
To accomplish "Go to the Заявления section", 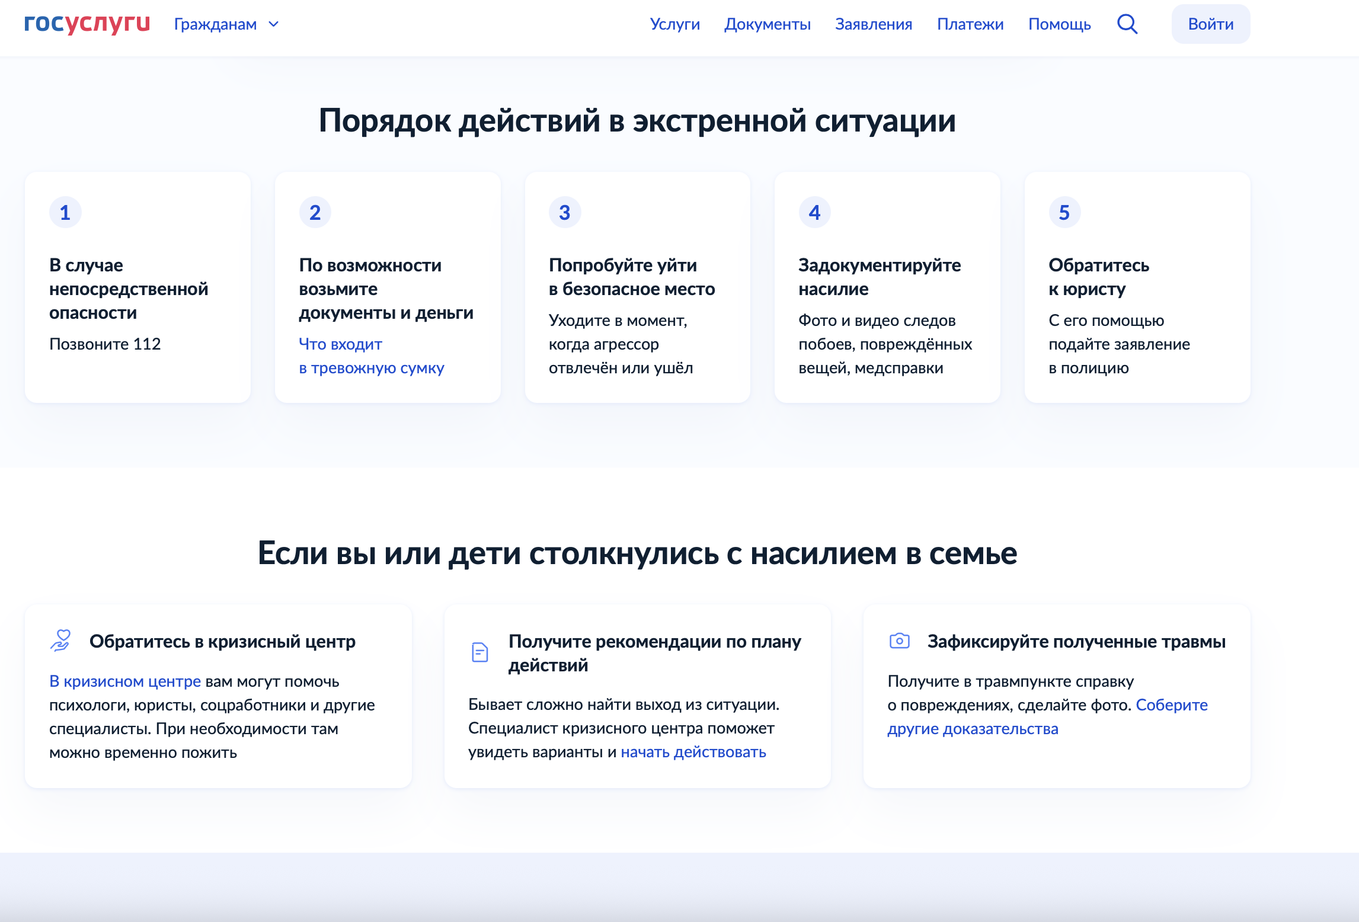I will coord(873,24).
